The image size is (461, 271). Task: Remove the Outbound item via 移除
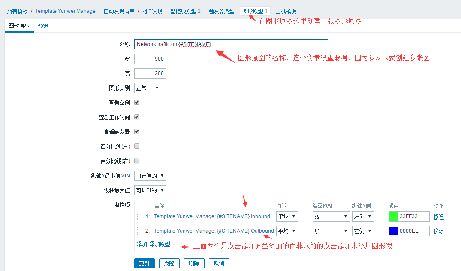pyautogui.click(x=438, y=231)
